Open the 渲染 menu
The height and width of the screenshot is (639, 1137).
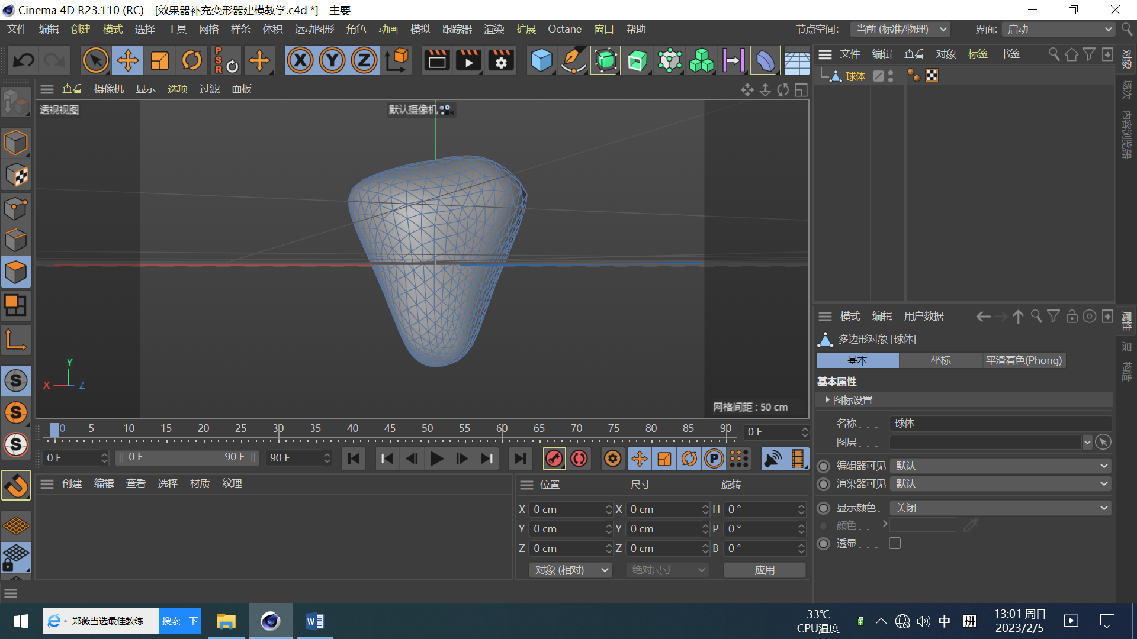(494, 29)
